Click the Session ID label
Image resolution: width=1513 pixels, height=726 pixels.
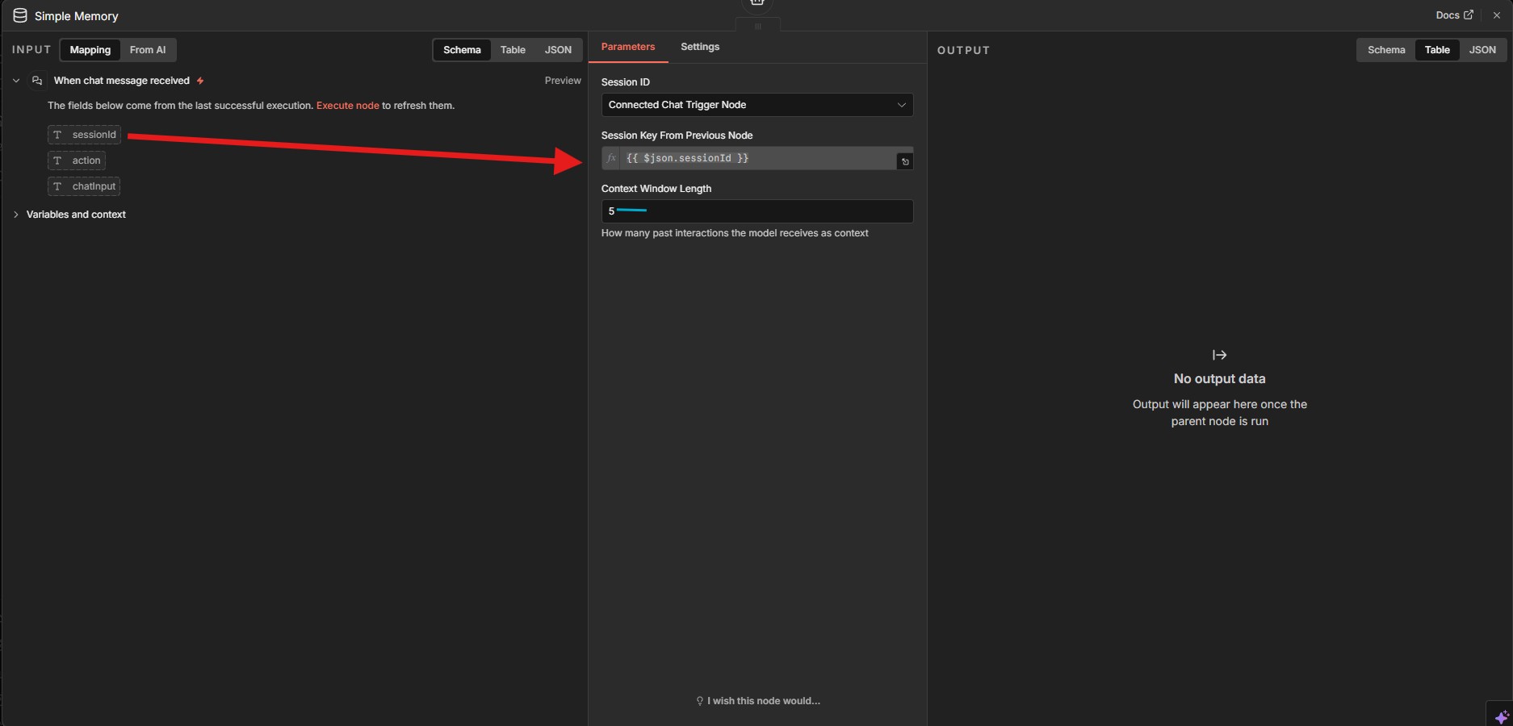point(626,82)
